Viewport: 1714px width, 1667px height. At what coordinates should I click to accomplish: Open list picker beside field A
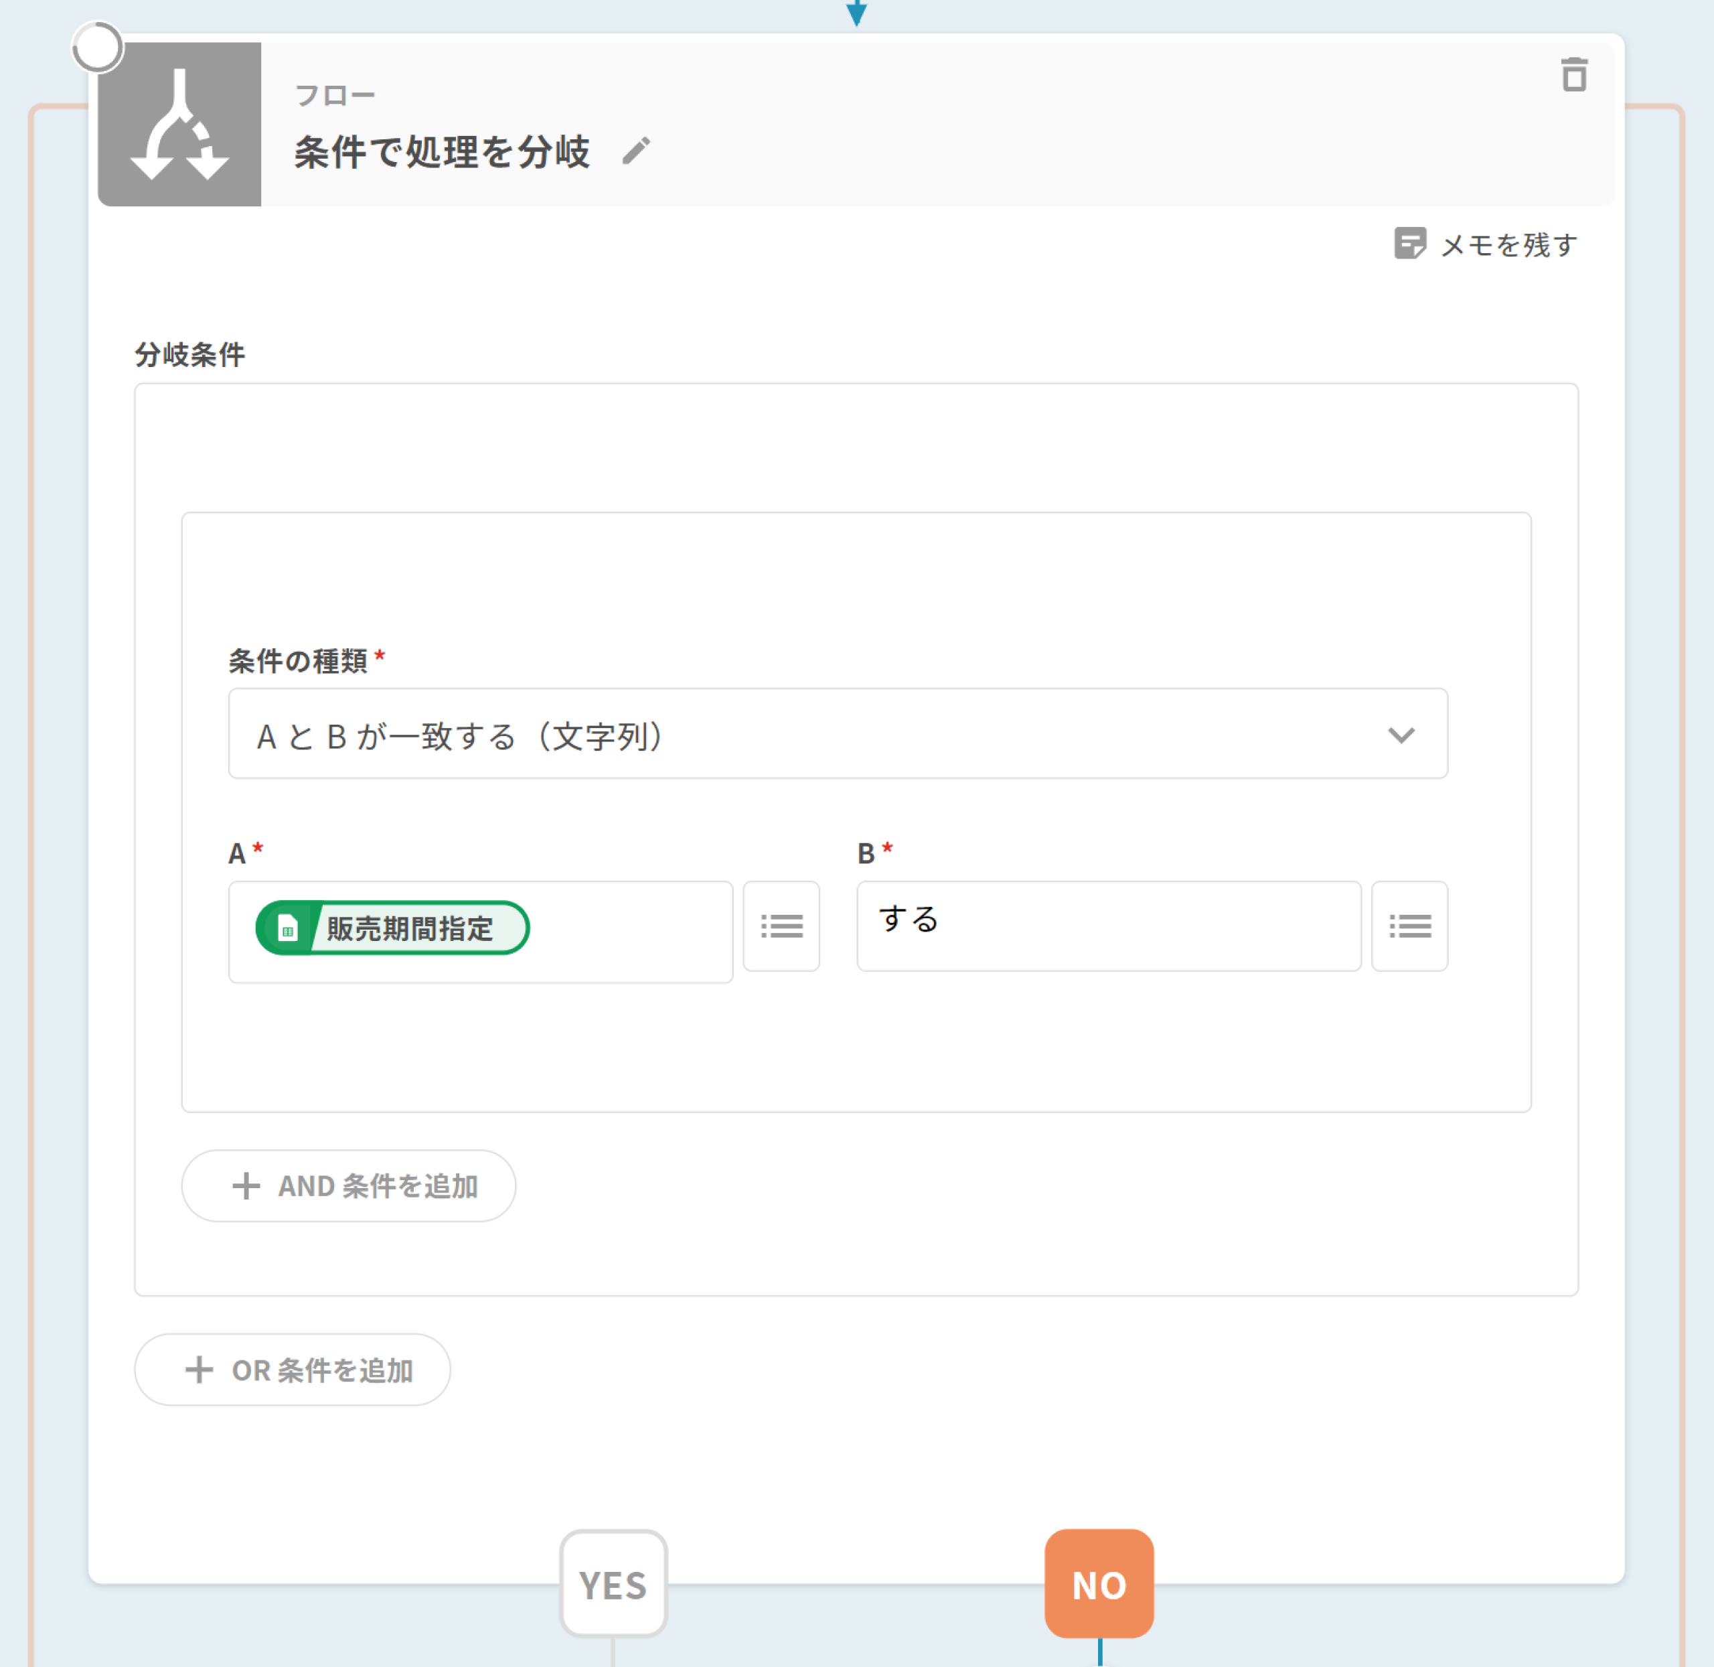(781, 926)
